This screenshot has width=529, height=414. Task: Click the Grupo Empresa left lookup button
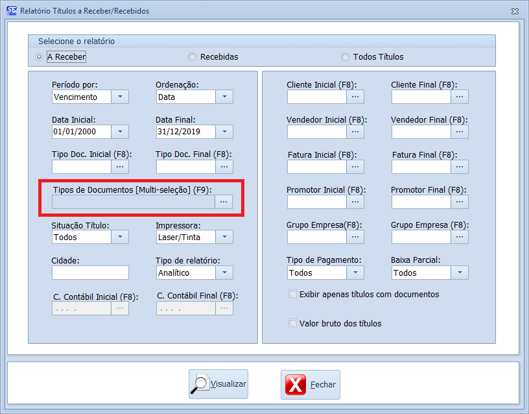(355, 237)
